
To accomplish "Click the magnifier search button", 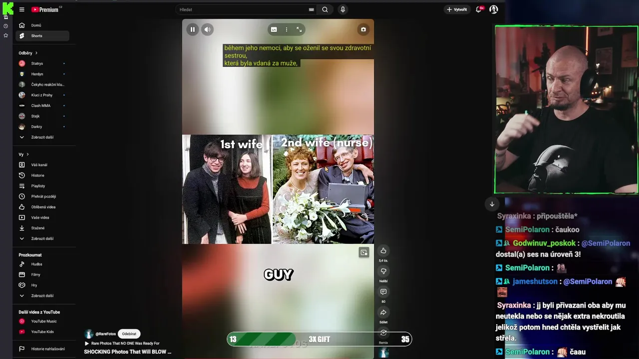I will [x=325, y=9].
